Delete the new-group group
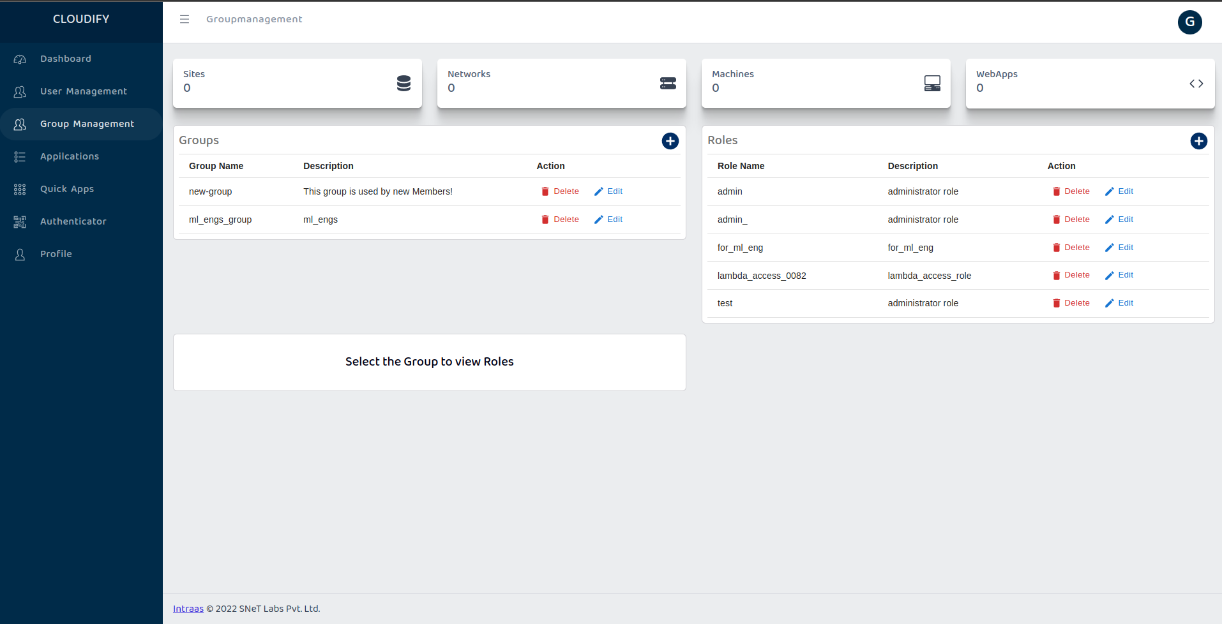This screenshot has width=1222, height=624. point(560,191)
